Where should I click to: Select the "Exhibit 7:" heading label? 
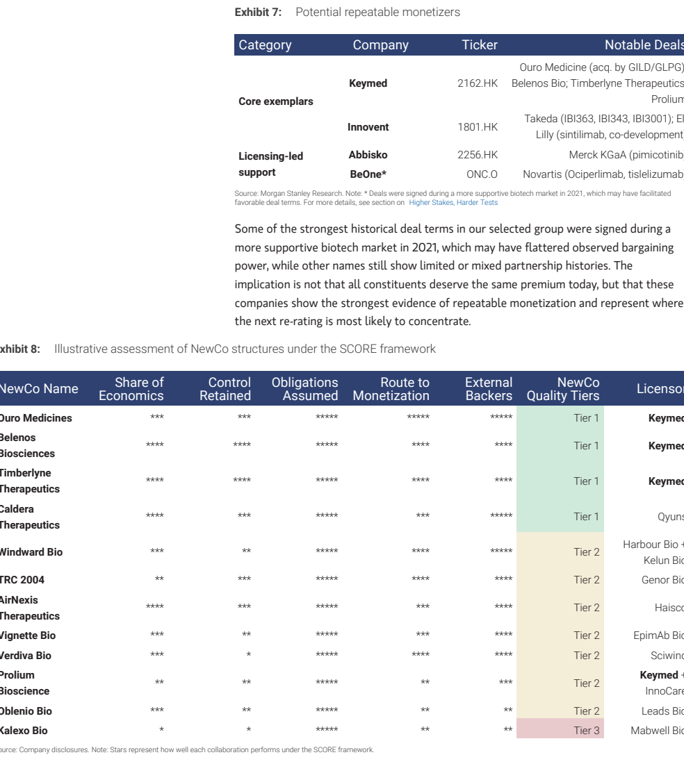click(258, 13)
